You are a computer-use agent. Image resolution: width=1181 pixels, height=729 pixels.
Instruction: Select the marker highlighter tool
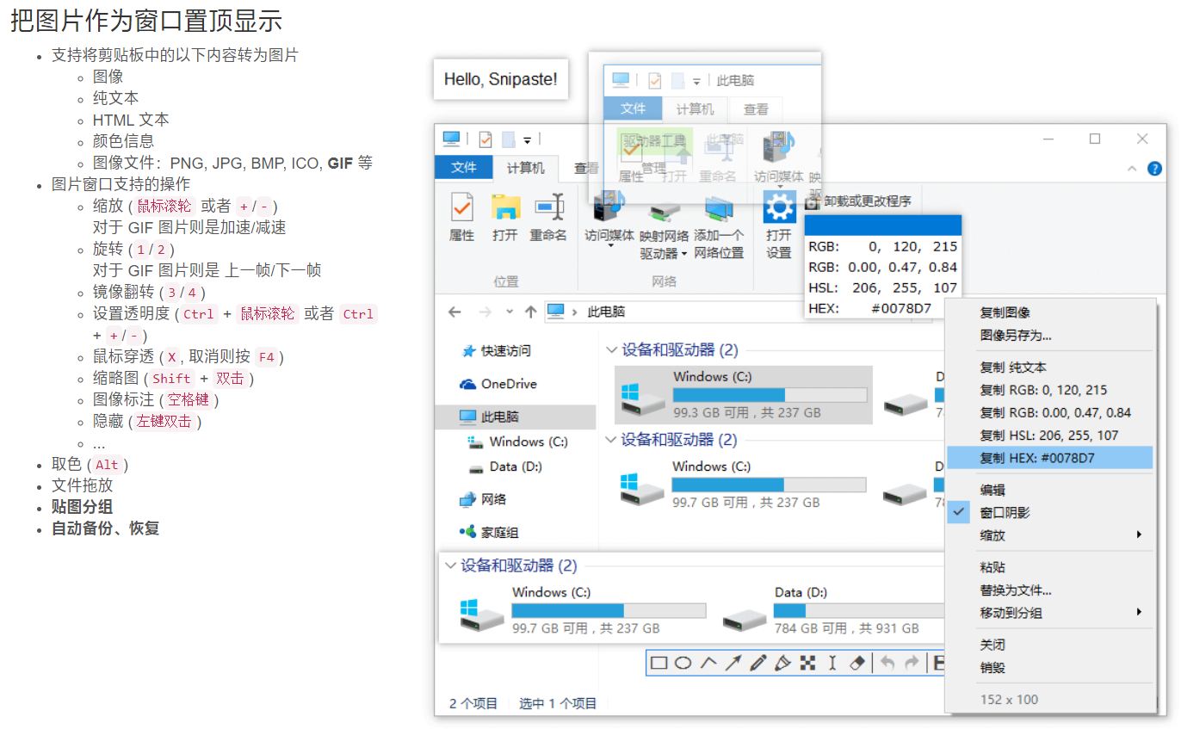pyautogui.click(x=783, y=663)
